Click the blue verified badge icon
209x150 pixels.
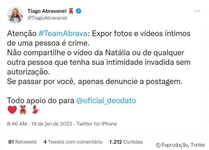78,11
